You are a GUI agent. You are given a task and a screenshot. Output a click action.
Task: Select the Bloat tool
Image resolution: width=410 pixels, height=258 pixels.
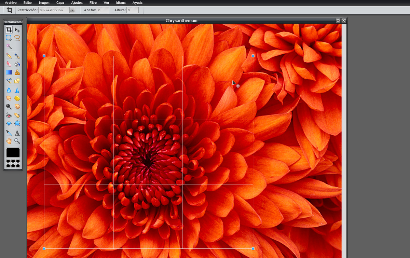point(9,123)
